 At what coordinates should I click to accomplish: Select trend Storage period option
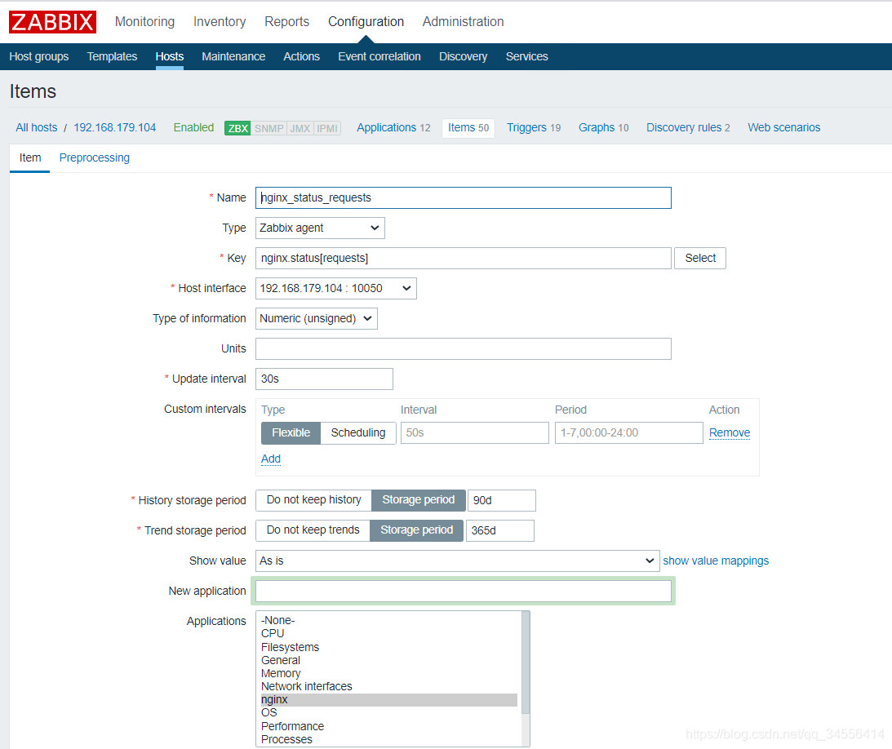coord(416,530)
